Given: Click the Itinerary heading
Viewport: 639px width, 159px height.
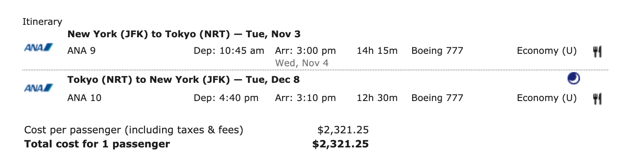Looking at the screenshot, I should pos(42,22).
